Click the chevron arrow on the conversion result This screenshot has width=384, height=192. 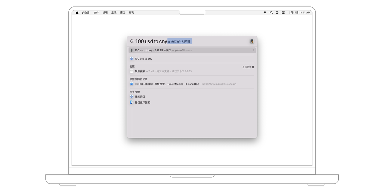click(x=253, y=50)
